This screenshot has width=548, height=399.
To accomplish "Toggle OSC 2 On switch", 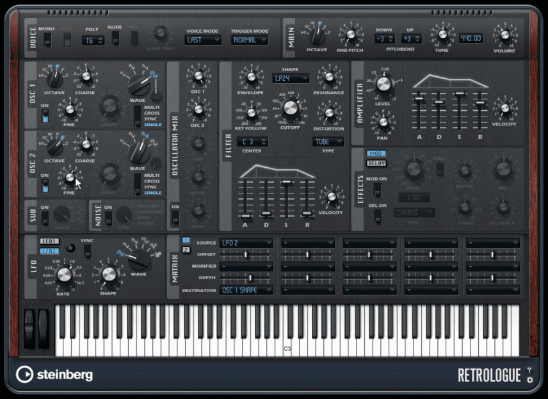I will click(45, 186).
